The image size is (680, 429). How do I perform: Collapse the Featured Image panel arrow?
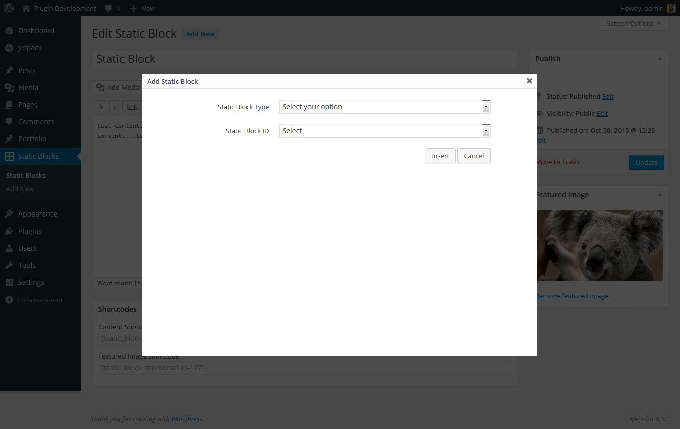click(x=660, y=195)
